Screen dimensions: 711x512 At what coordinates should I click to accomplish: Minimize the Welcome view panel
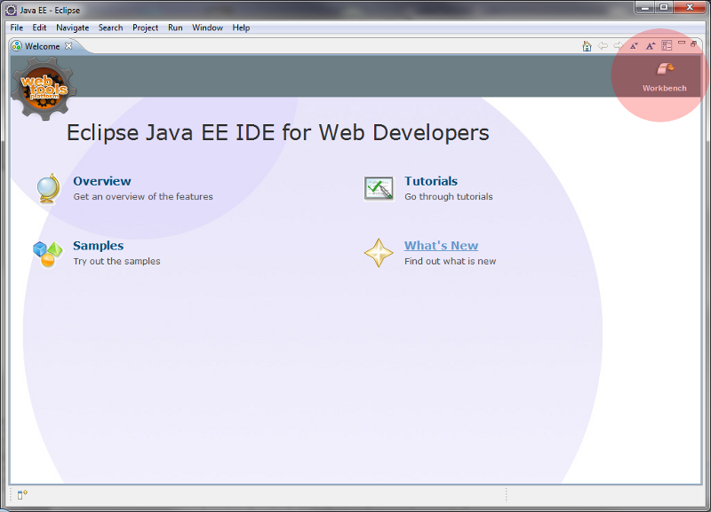point(682,43)
